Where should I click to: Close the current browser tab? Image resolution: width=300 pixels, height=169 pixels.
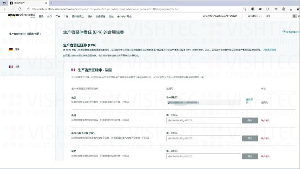46,3
